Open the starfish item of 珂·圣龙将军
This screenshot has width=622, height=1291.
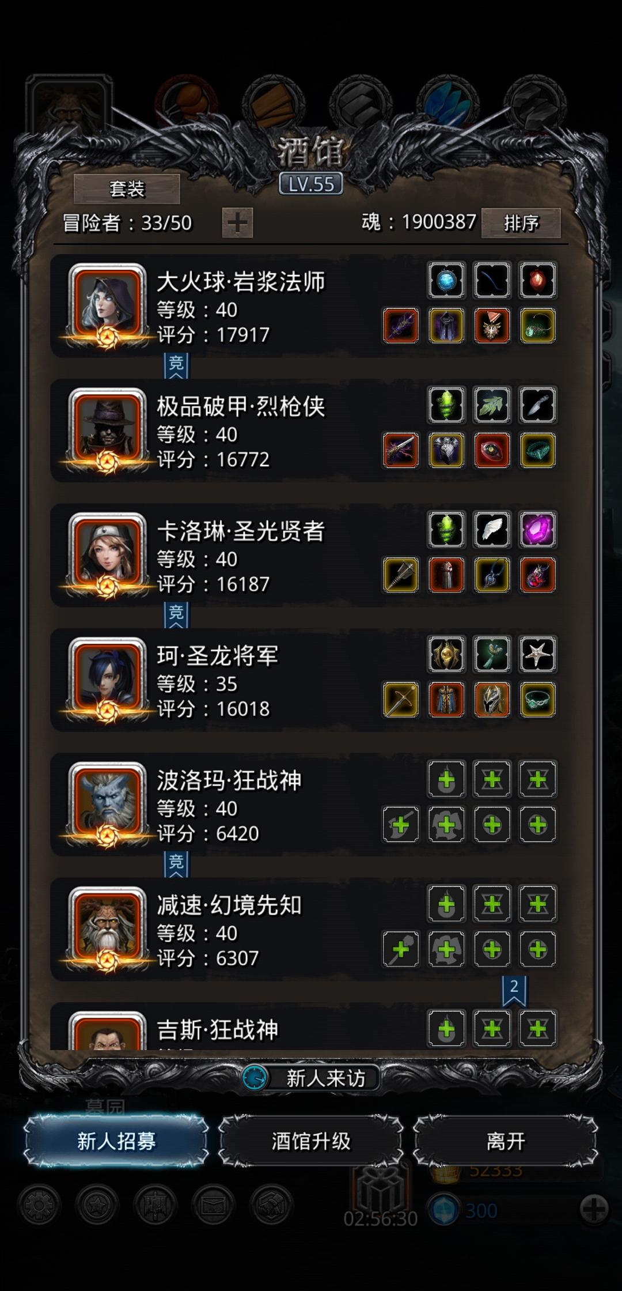pyautogui.click(x=537, y=654)
